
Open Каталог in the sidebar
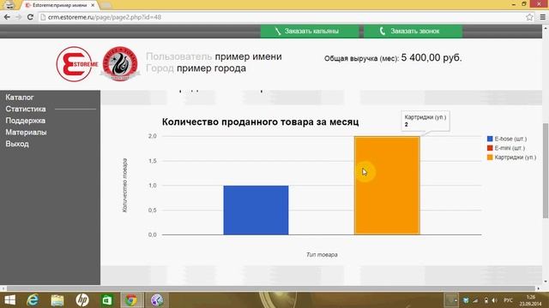click(20, 98)
